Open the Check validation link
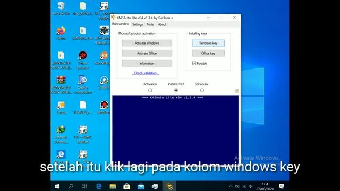Screen dimensions: 340x191 pos(145,73)
